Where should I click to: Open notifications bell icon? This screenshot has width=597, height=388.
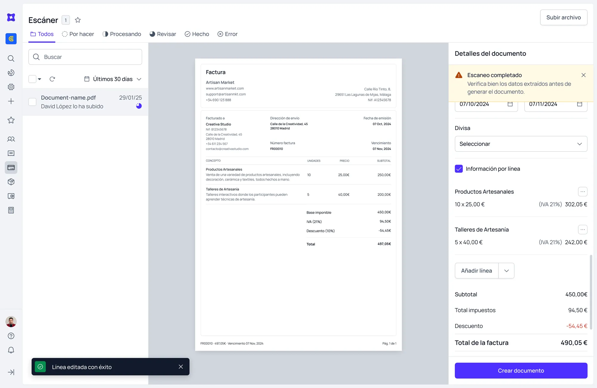[11, 350]
